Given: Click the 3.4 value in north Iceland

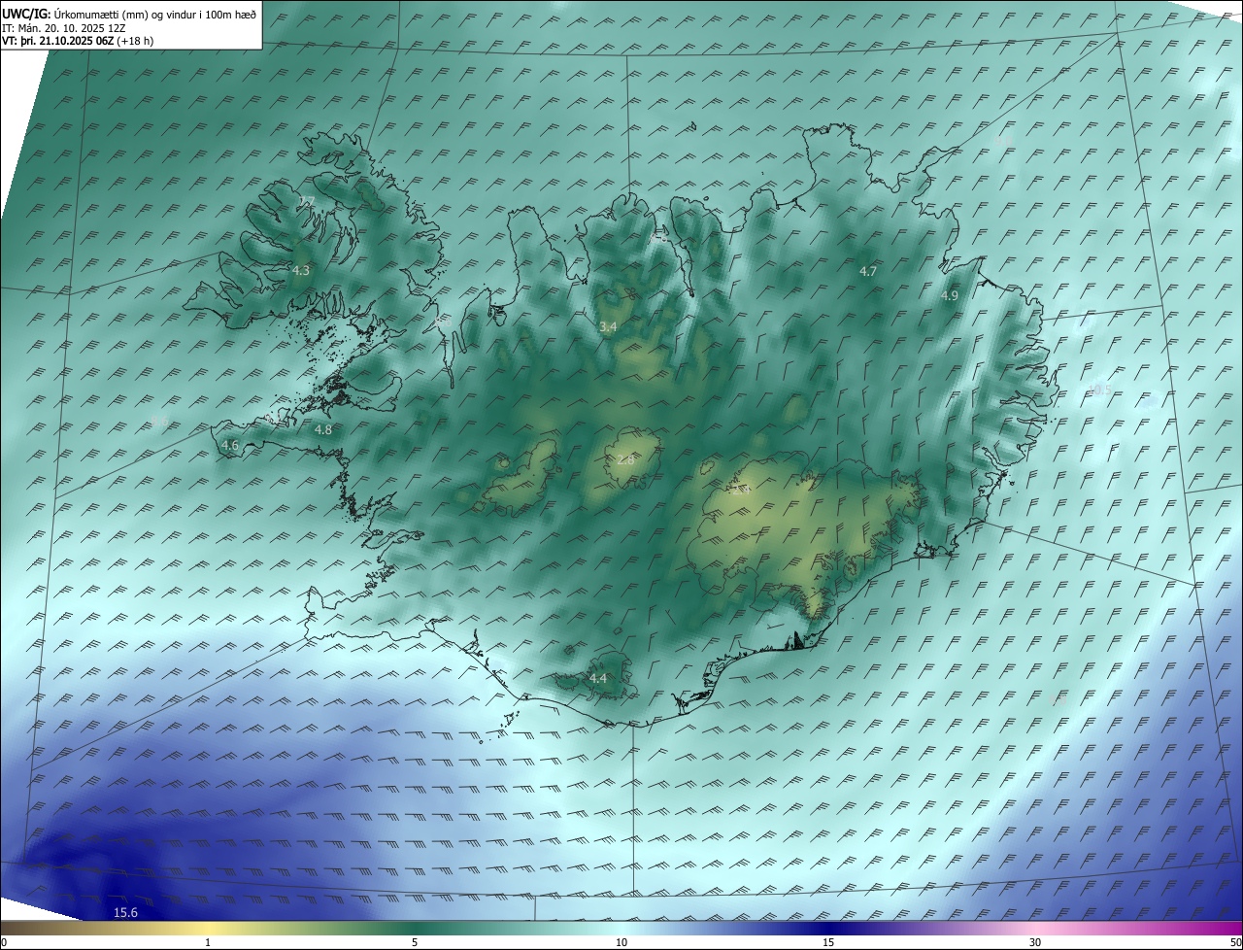Looking at the screenshot, I should pyautogui.click(x=608, y=327).
